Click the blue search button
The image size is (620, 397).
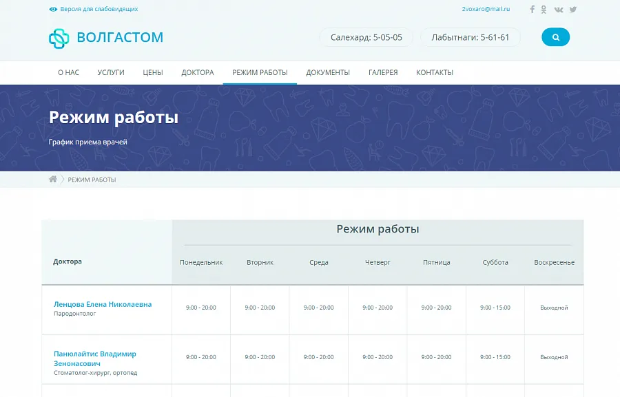555,37
